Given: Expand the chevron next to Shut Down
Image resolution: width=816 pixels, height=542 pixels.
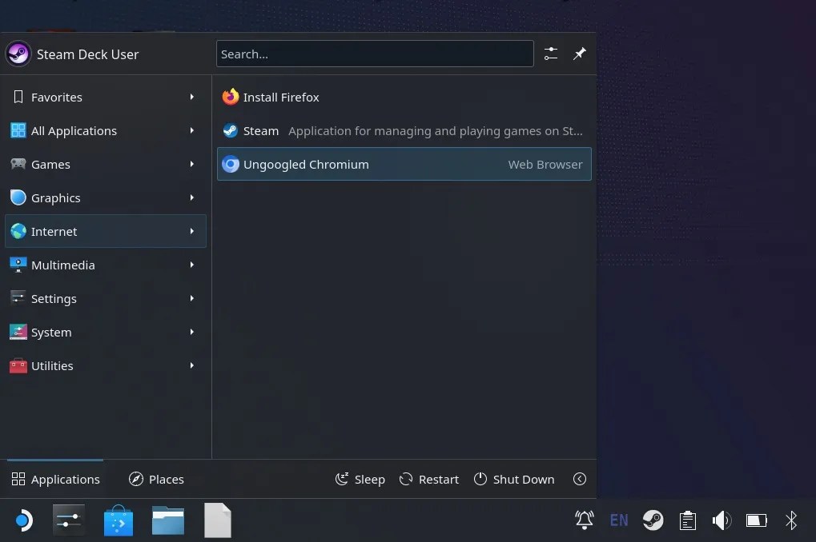Looking at the screenshot, I should (x=579, y=479).
